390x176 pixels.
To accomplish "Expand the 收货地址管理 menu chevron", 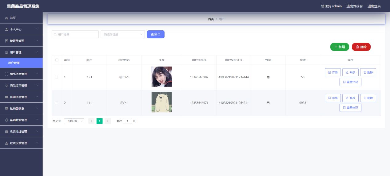I will click(37, 132).
